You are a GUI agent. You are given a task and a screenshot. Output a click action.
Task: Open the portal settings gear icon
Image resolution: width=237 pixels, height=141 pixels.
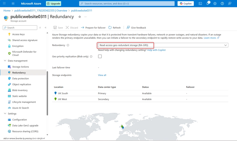pyautogui.click(x=215, y=4)
